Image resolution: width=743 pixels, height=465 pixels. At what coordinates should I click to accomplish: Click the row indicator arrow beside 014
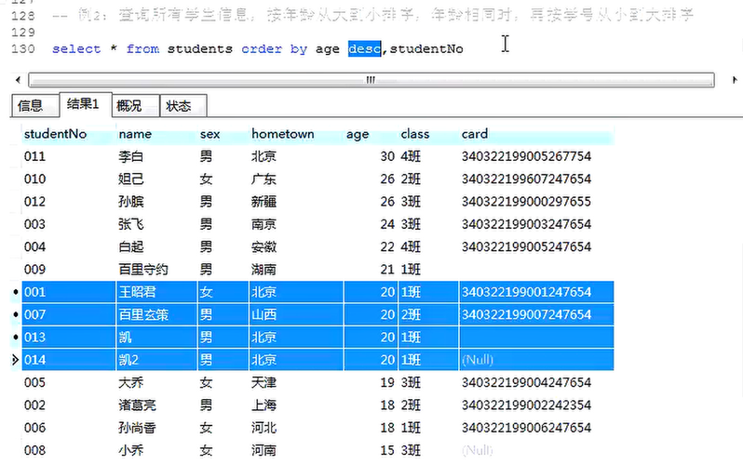(15, 360)
